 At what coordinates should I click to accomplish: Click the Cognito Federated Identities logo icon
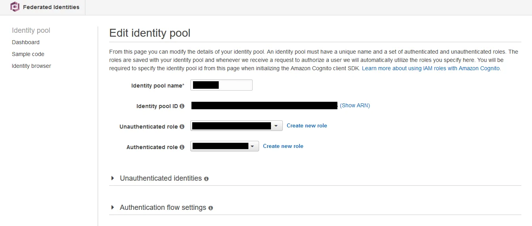coord(15,7)
